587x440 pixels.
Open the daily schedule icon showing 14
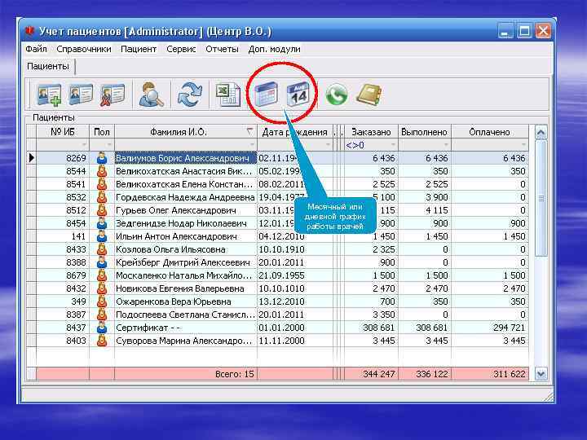pyautogui.click(x=298, y=94)
